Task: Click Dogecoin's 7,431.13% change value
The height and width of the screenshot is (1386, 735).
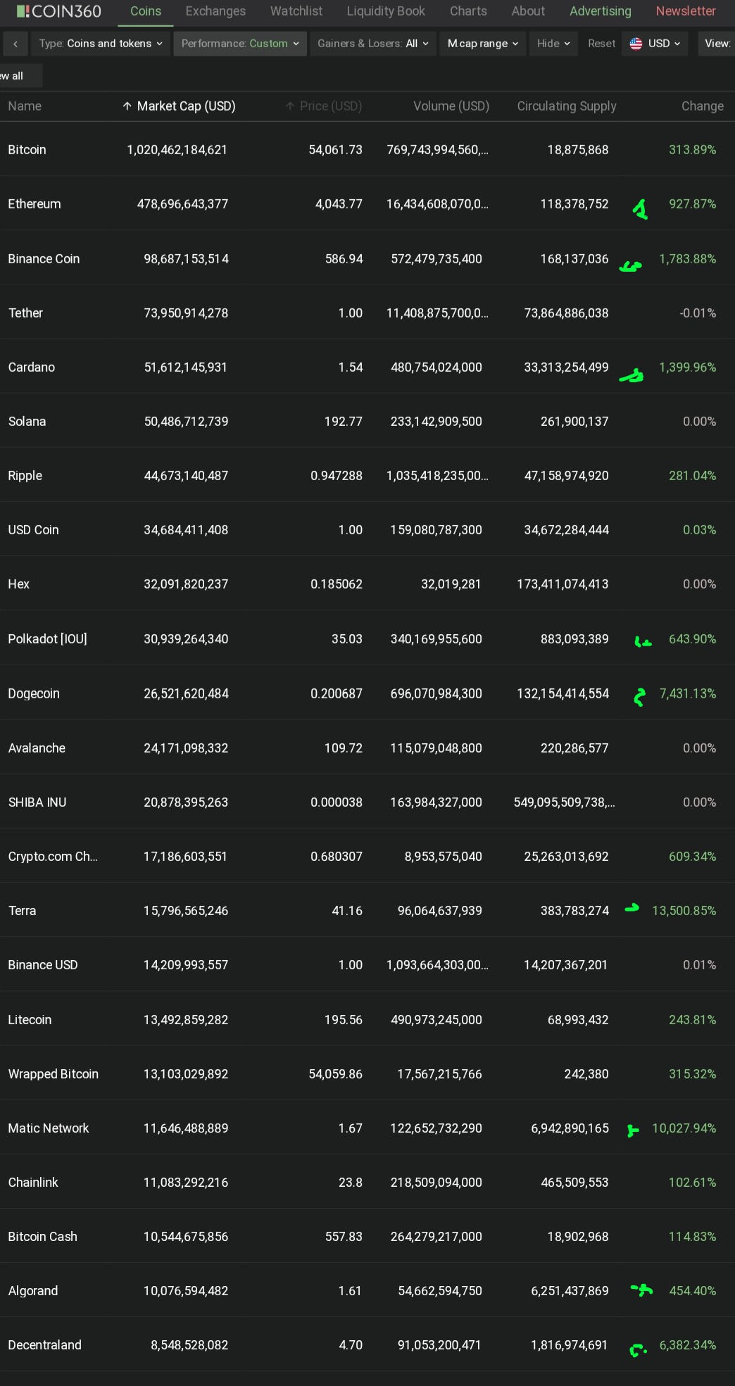Action: coord(688,694)
